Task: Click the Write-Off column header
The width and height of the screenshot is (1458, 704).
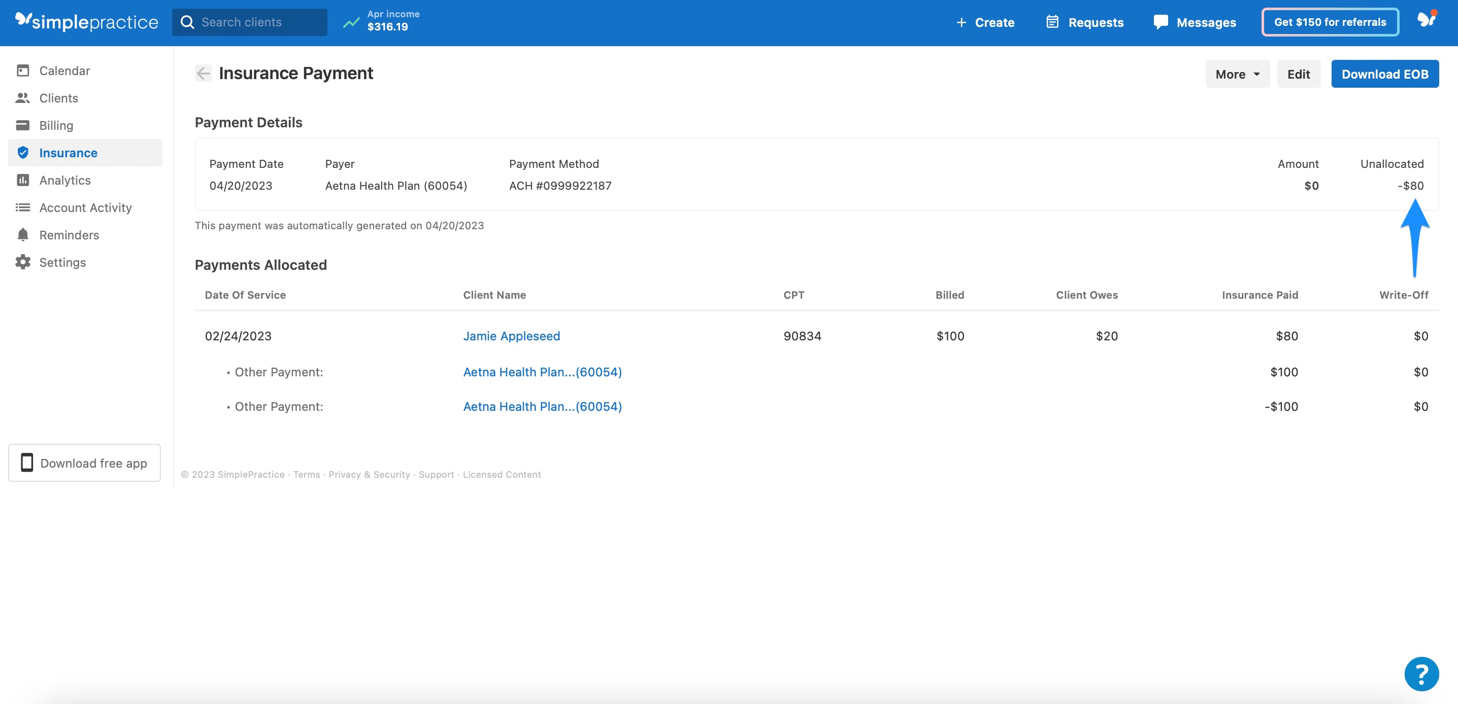Action: (x=1403, y=295)
